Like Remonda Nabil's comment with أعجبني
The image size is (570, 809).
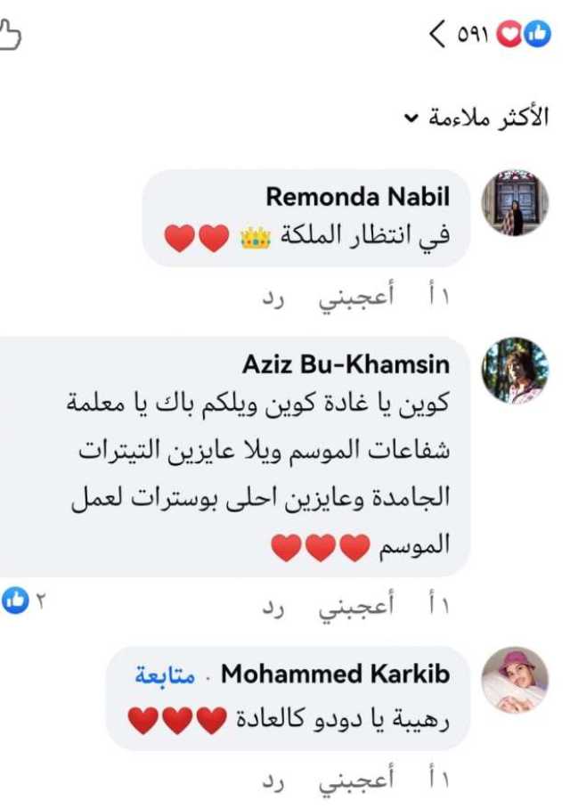(x=356, y=297)
